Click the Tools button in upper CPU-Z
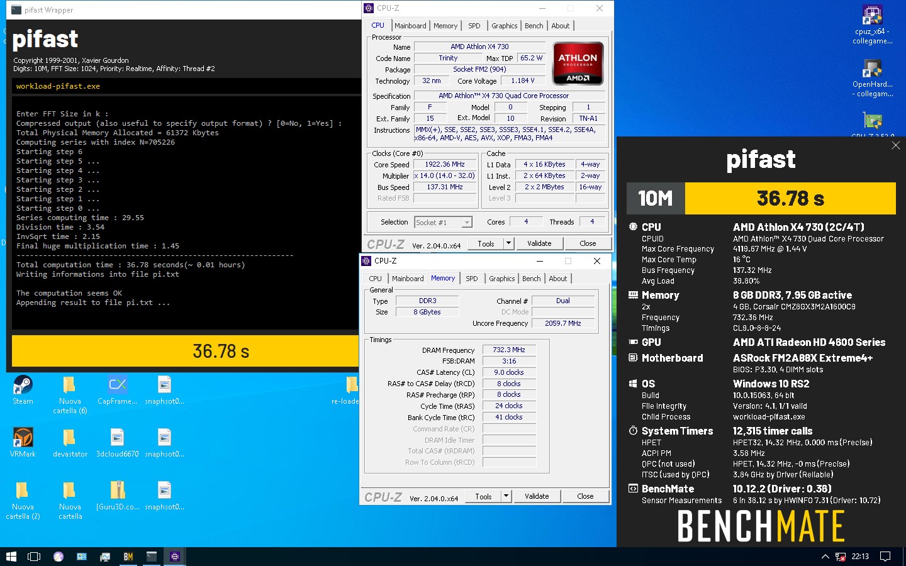Viewport: 906px width, 566px height. point(486,243)
